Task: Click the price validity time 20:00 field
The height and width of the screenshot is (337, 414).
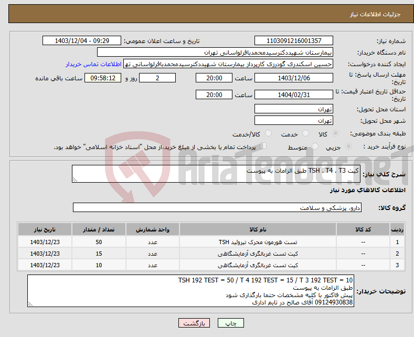Action: coord(214,94)
